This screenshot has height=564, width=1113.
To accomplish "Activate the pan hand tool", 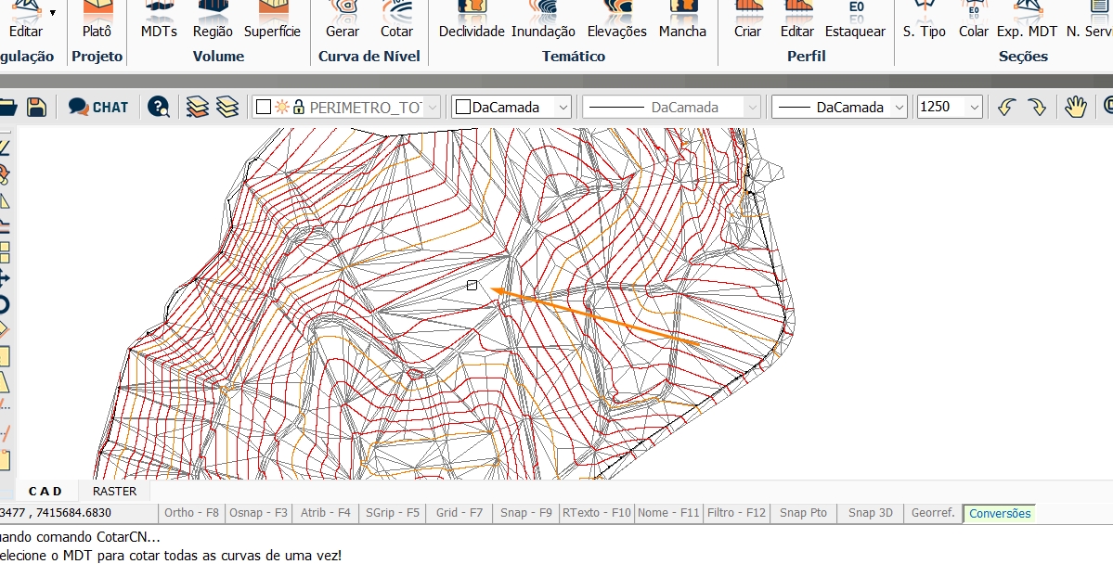I will point(1076,106).
